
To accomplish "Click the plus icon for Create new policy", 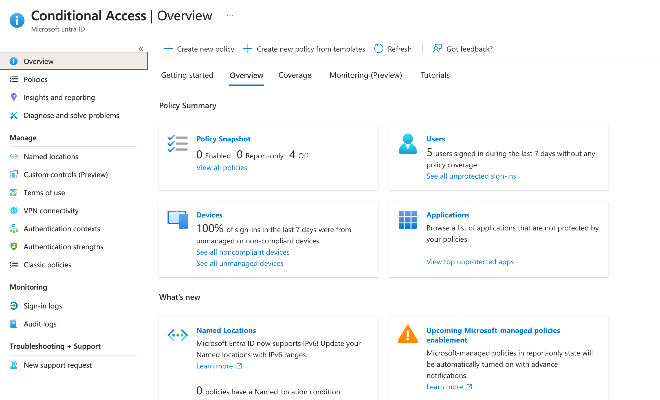I will coord(168,49).
